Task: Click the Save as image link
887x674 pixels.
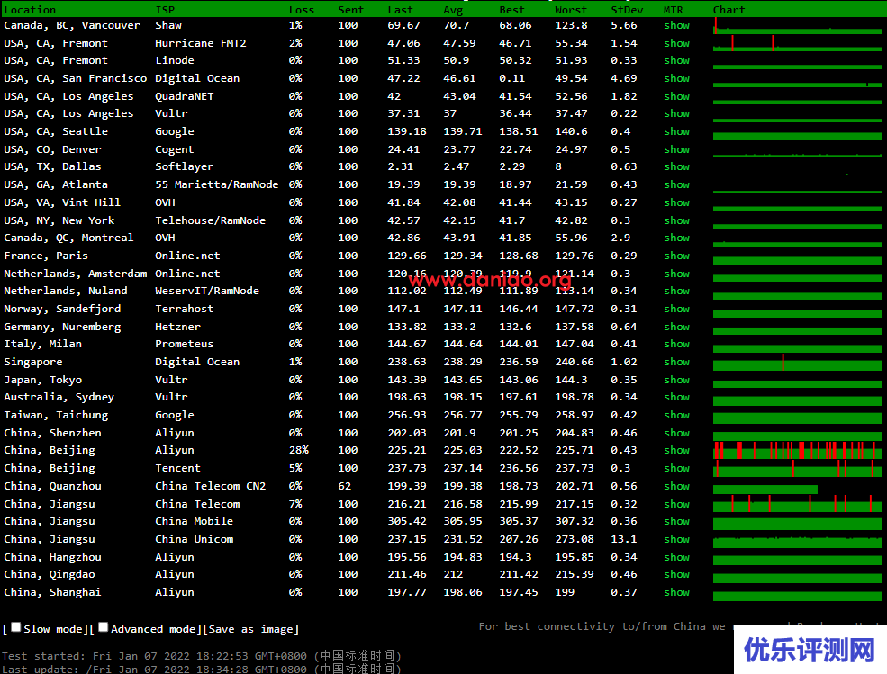Action: coord(250,629)
